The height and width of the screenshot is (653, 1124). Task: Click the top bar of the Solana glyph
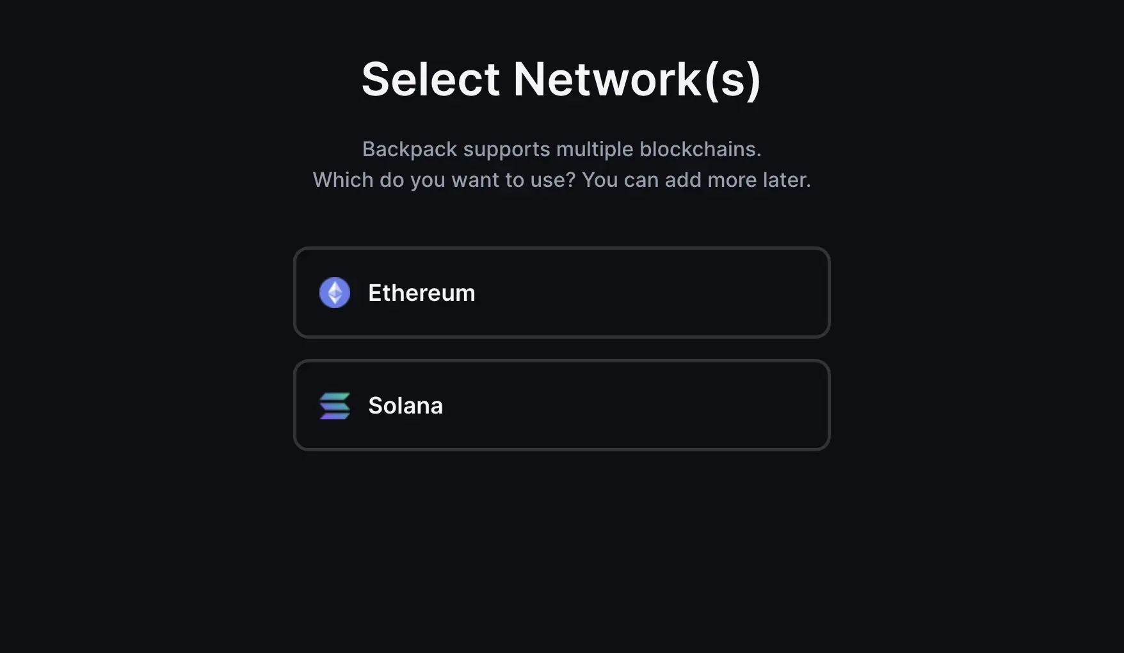334,395
